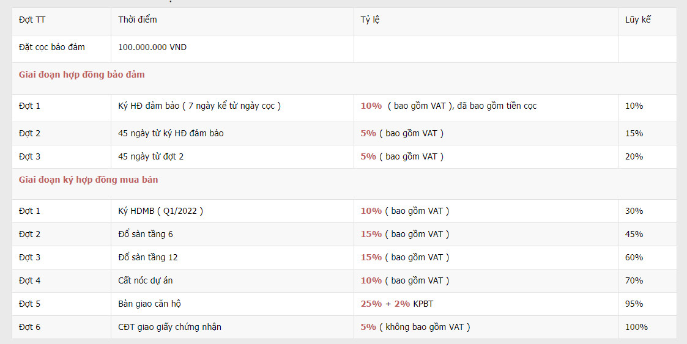Select 'Ký HĐ đảm bảo (7 ngày...)' cell
Image resolution: width=687 pixels, height=344 pixels.
pyautogui.click(x=199, y=106)
